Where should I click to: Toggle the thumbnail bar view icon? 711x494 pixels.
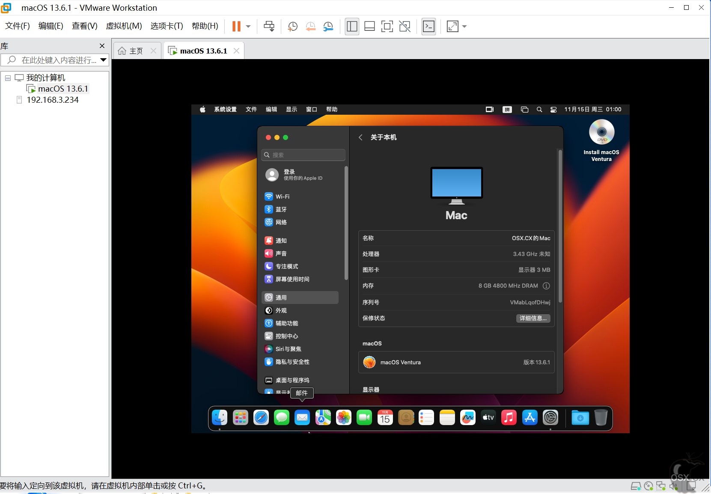pyautogui.click(x=369, y=27)
